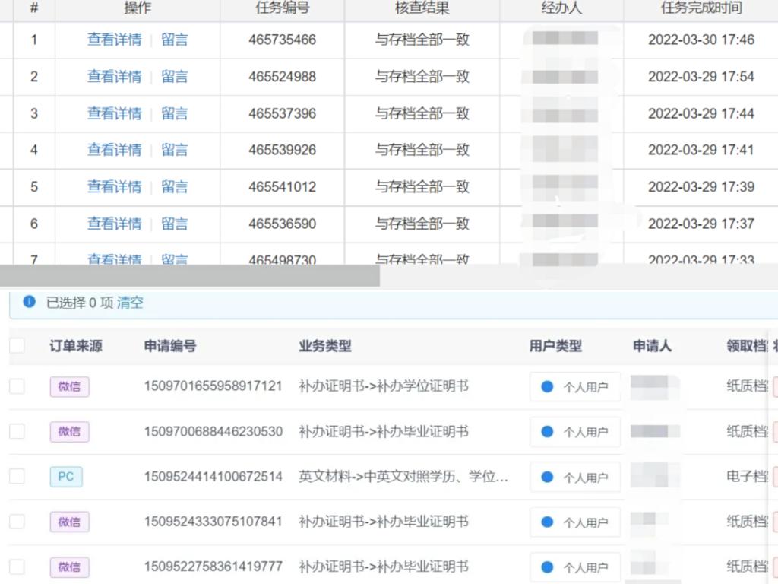The height and width of the screenshot is (584, 778).
Task: Click the 任务完成时间 column header
Action: click(x=701, y=8)
